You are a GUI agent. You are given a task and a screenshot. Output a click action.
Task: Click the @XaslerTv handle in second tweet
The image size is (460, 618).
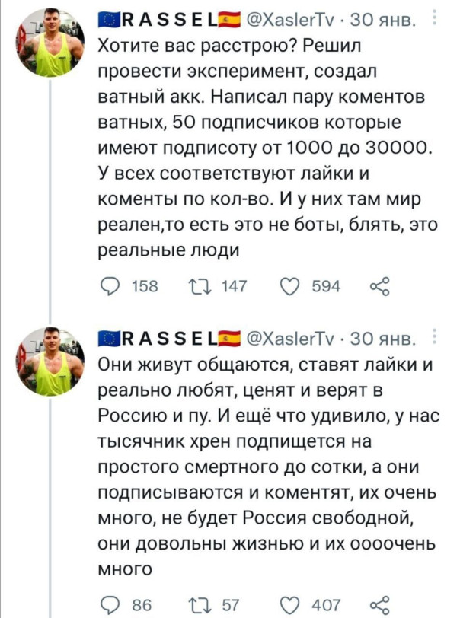(x=289, y=339)
